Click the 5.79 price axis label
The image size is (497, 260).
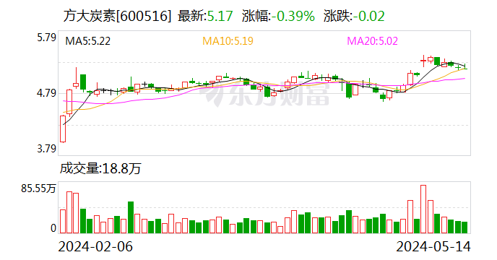(x=46, y=38)
